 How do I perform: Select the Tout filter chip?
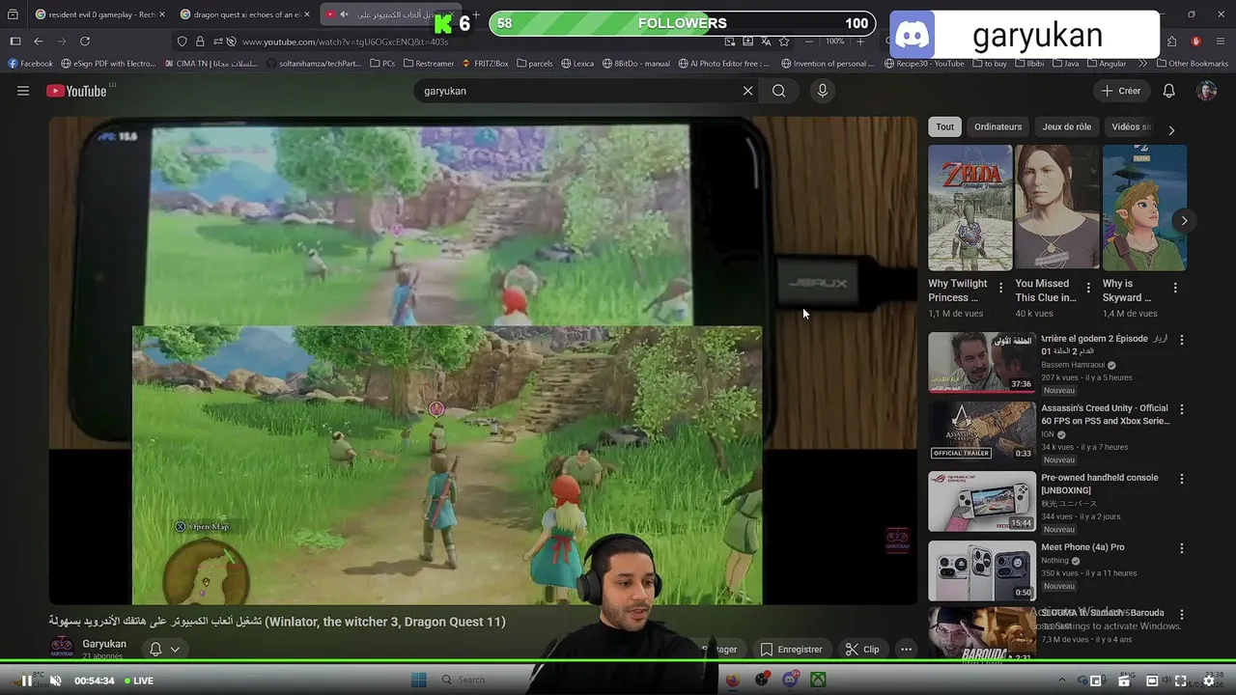coord(944,126)
